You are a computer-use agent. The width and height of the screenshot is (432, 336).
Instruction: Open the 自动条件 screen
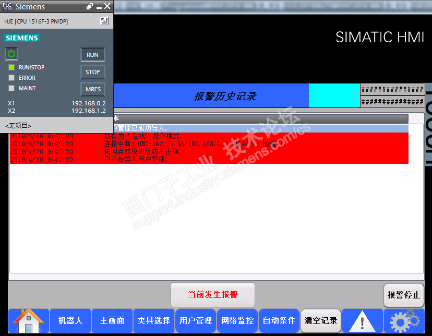[279, 321]
